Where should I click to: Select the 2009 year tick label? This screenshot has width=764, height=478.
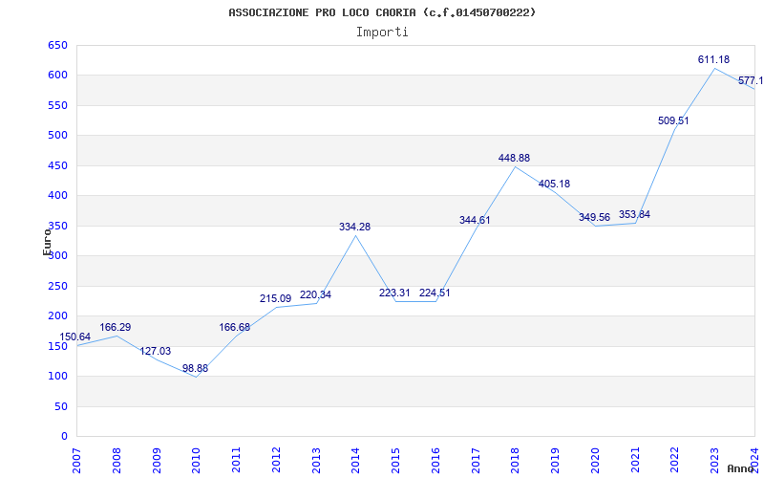tap(157, 461)
